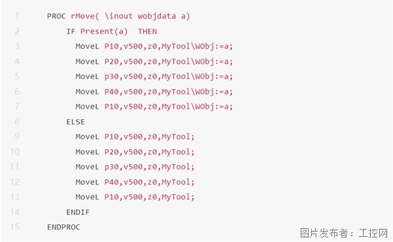Click MyTool argument on line 9
Screen dimensions: 393x242
coord(176,137)
